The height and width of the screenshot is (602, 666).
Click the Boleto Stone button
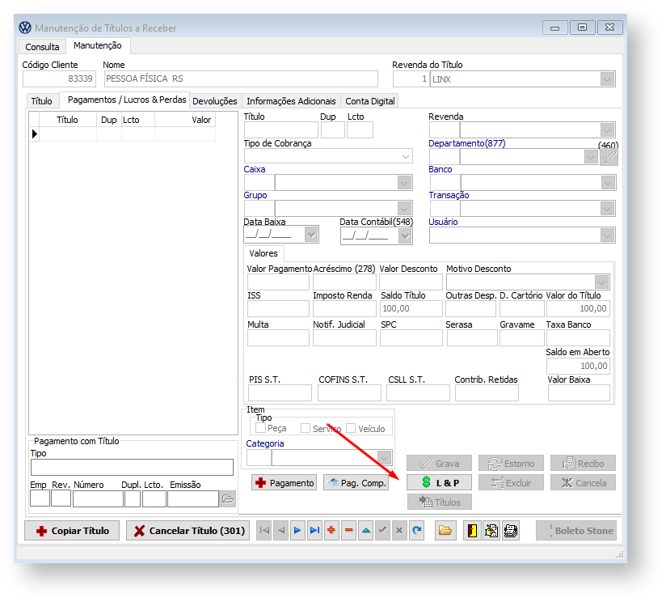tap(576, 531)
